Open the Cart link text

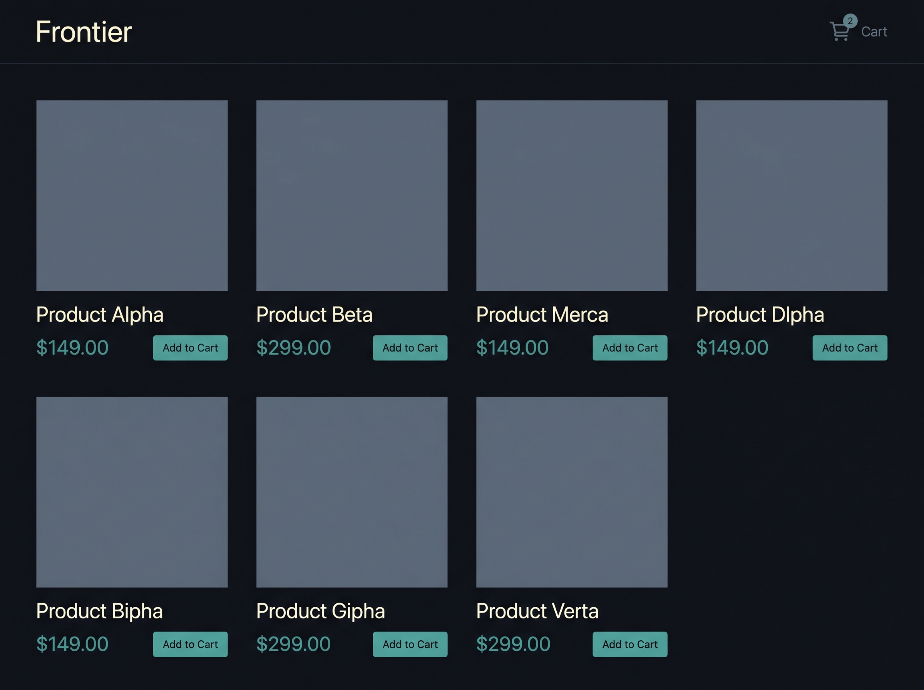point(874,32)
